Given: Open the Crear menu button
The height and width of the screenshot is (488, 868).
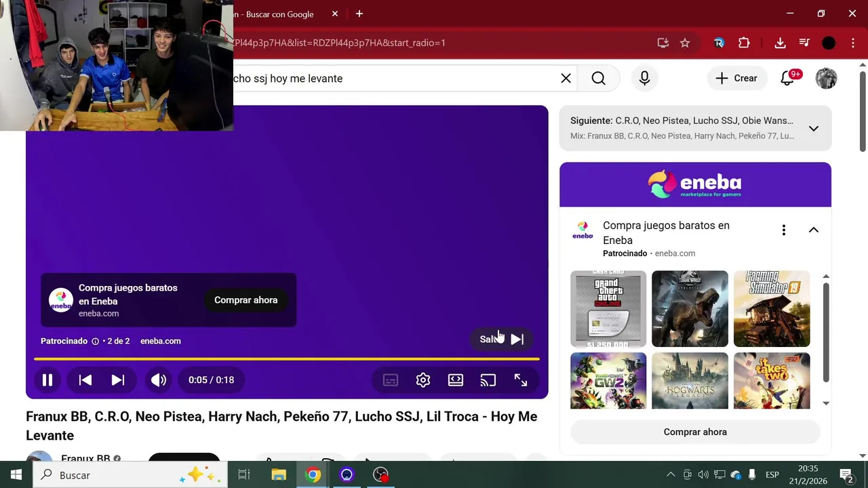Looking at the screenshot, I should tap(737, 79).
